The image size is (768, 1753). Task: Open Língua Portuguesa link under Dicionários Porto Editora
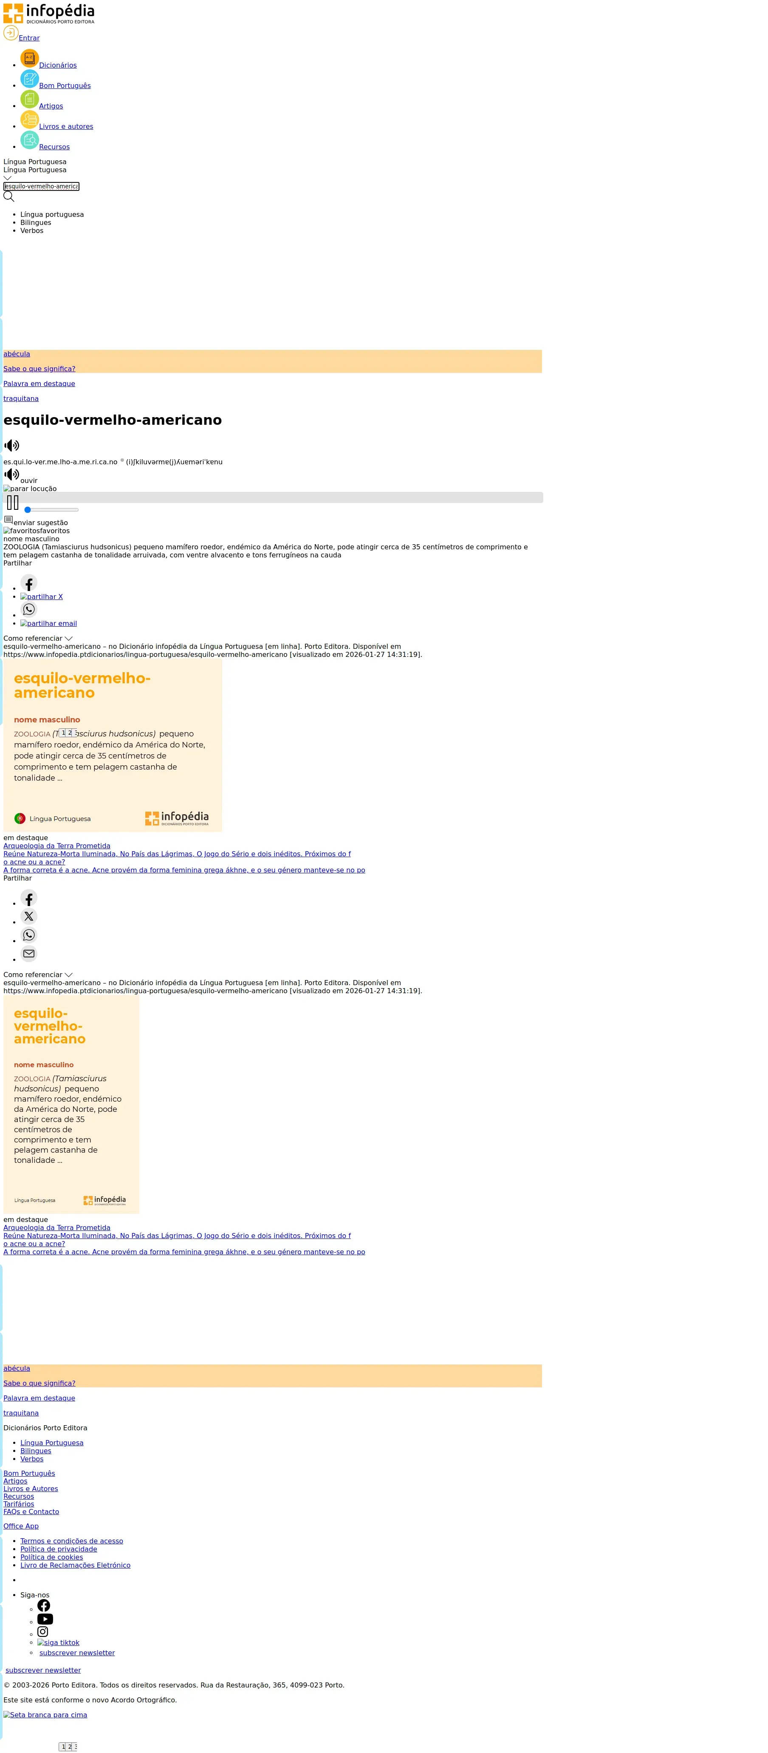[52, 1443]
